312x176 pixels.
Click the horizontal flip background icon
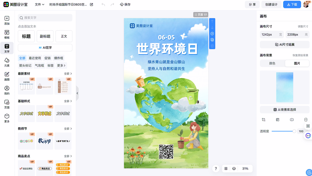292,120
